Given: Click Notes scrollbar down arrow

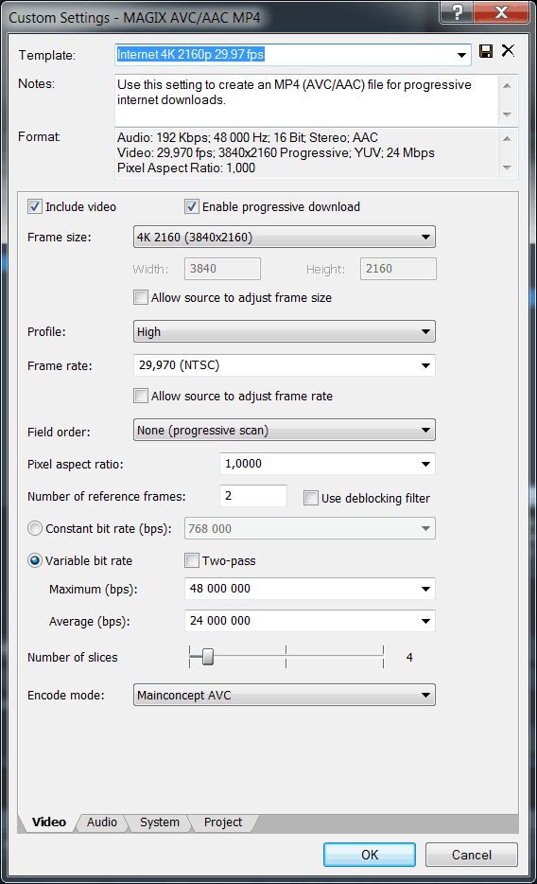Looking at the screenshot, I should coord(507,115).
